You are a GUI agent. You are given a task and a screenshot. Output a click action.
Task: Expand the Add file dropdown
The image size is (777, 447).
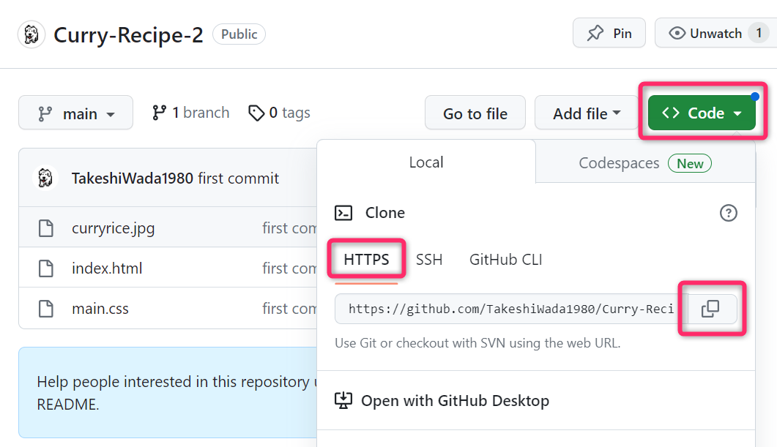[587, 113]
